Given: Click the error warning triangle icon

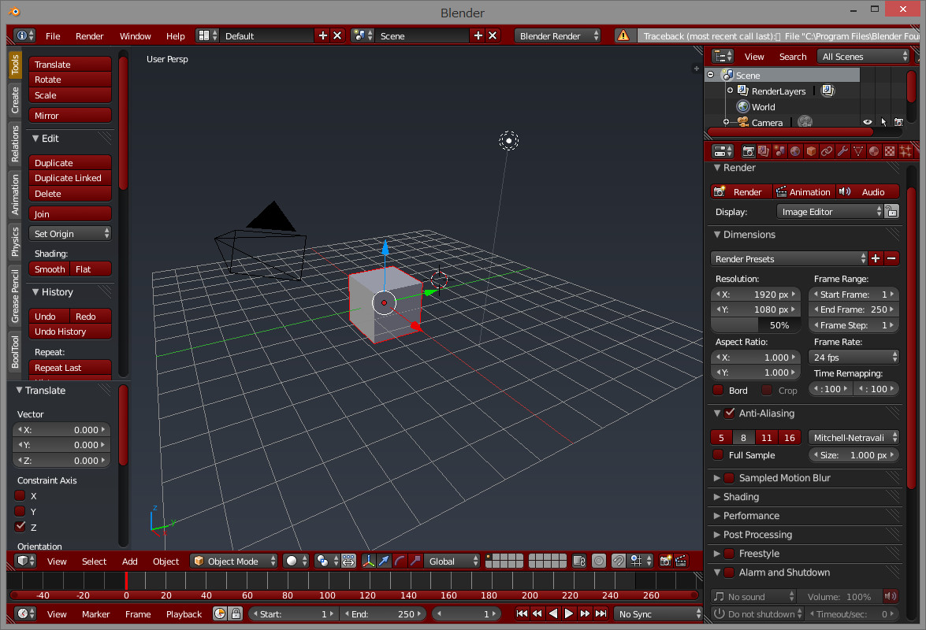Looking at the screenshot, I should pos(623,36).
